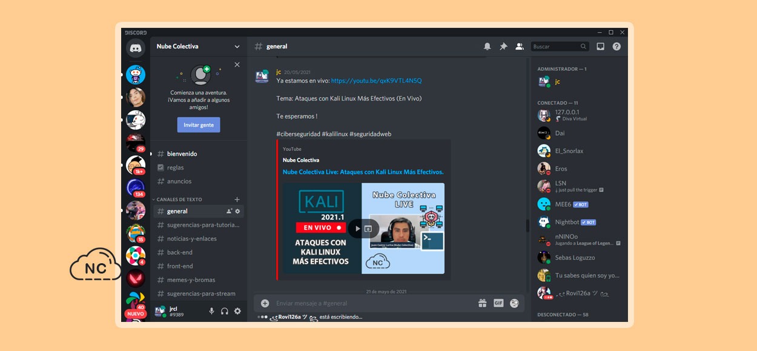Image resolution: width=757 pixels, height=351 pixels.
Task: Open the help question mark icon
Action: [617, 47]
